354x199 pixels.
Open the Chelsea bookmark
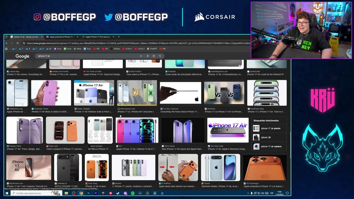click(115, 49)
